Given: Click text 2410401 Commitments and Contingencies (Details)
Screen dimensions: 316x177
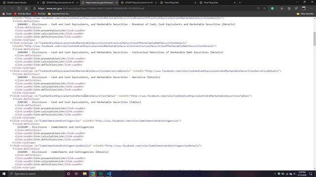Looking at the screenshot, I should tap(63, 152).
